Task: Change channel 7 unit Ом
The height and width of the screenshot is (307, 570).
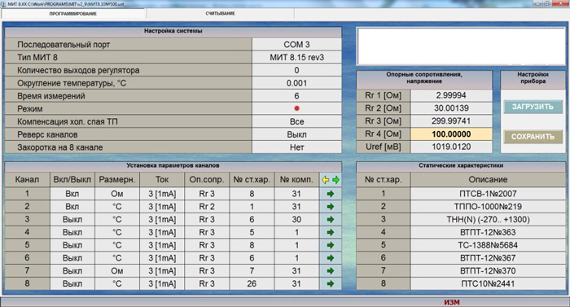Action: (x=117, y=270)
